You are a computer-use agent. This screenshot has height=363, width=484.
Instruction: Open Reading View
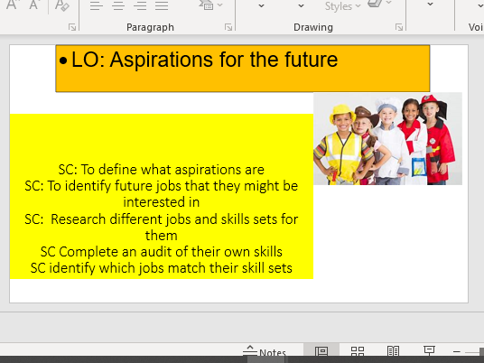[394, 351]
